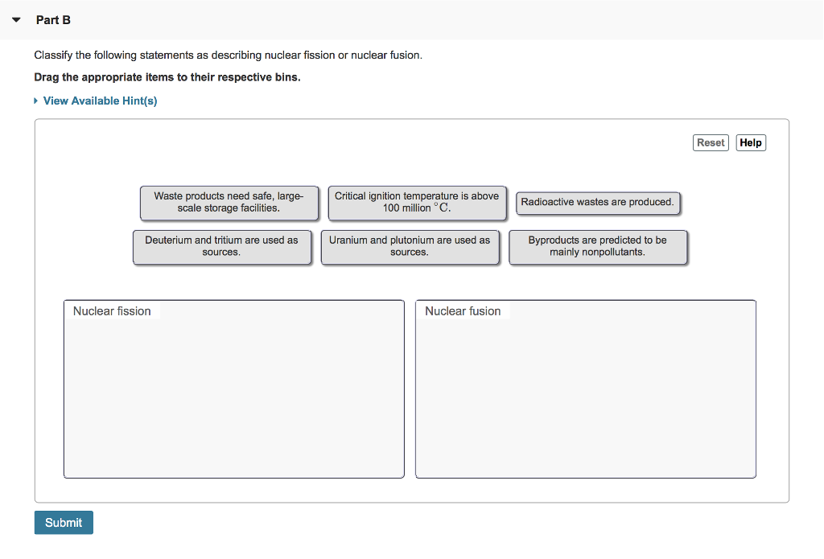
Task: Select the 'Critical ignition temperature' item
Action: tap(417, 202)
